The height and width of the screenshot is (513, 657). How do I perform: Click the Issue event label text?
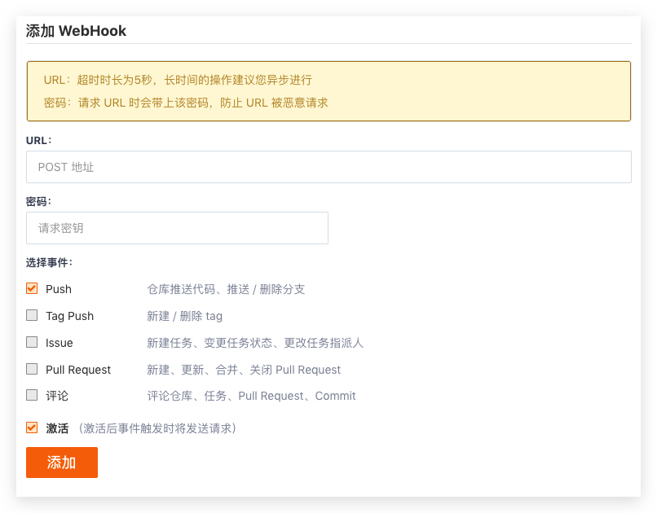tap(58, 343)
